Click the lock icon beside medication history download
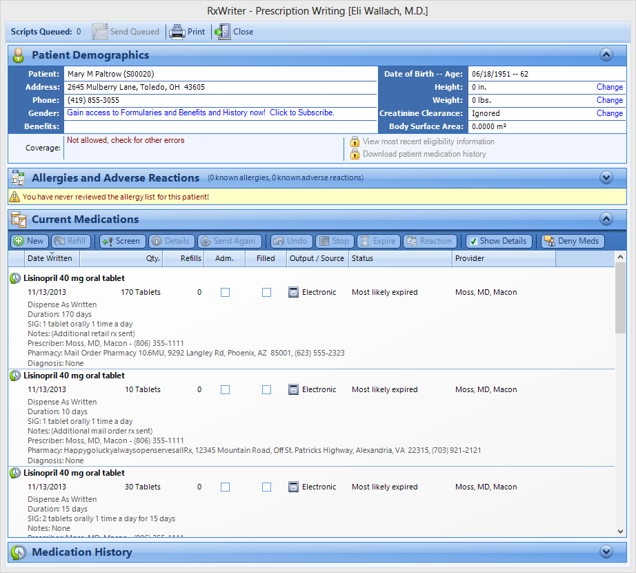Screen dimensions: 636x573 355,154
